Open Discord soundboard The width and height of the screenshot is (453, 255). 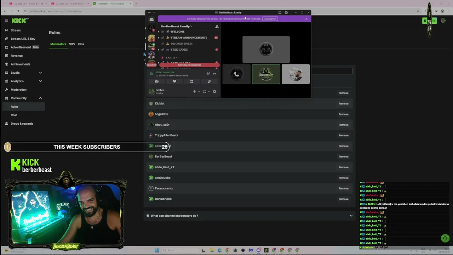pos(209,81)
